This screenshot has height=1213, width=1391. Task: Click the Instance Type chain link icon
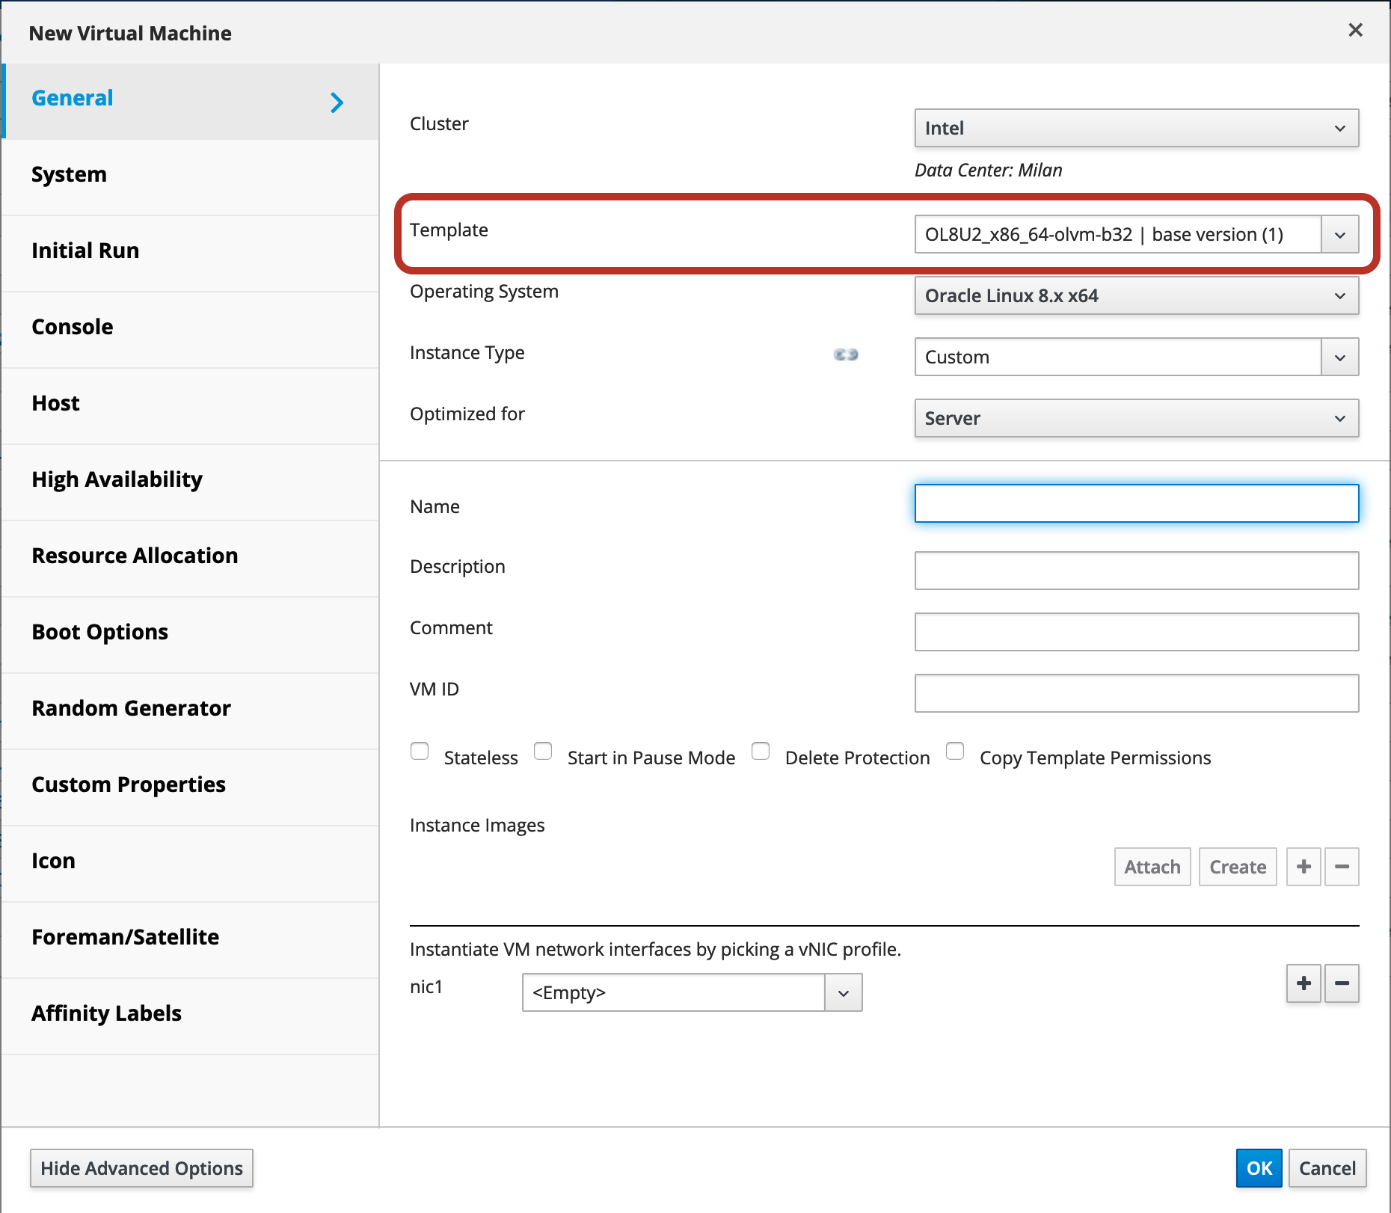[x=846, y=354]
